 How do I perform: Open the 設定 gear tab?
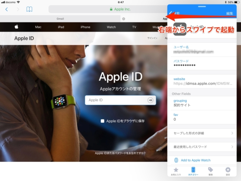click(x=228, y=171)
